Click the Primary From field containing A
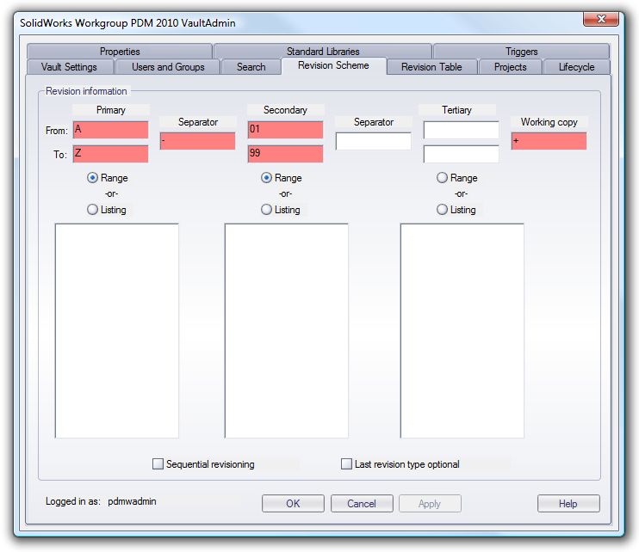The height and width of the screenshot is (552, 639). [x=110, y=130]
